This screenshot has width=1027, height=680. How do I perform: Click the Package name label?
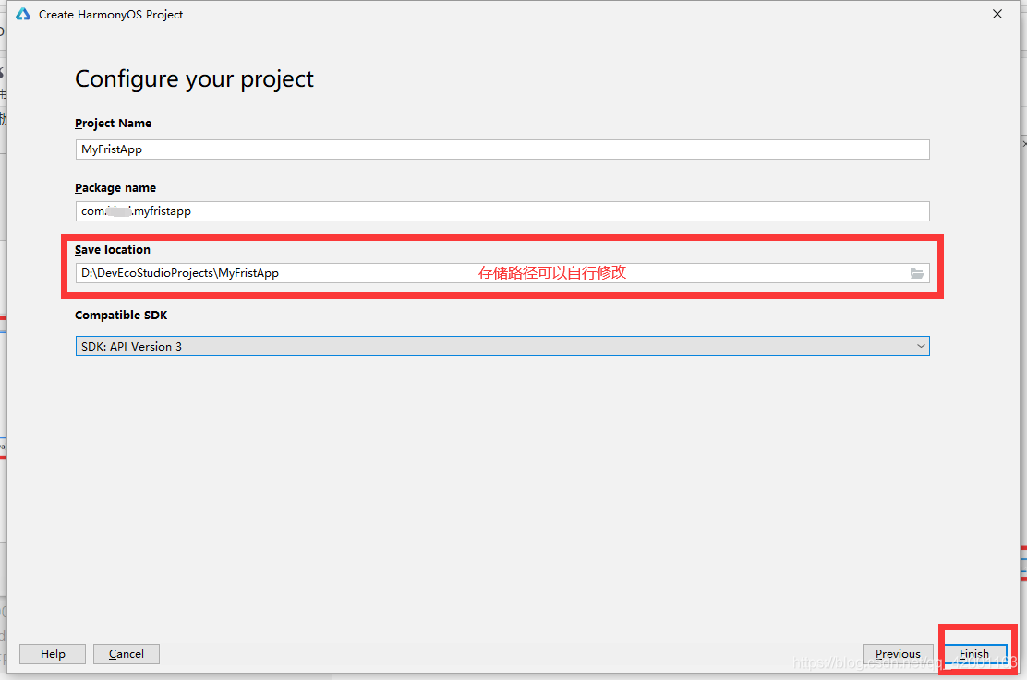point(115,188)
